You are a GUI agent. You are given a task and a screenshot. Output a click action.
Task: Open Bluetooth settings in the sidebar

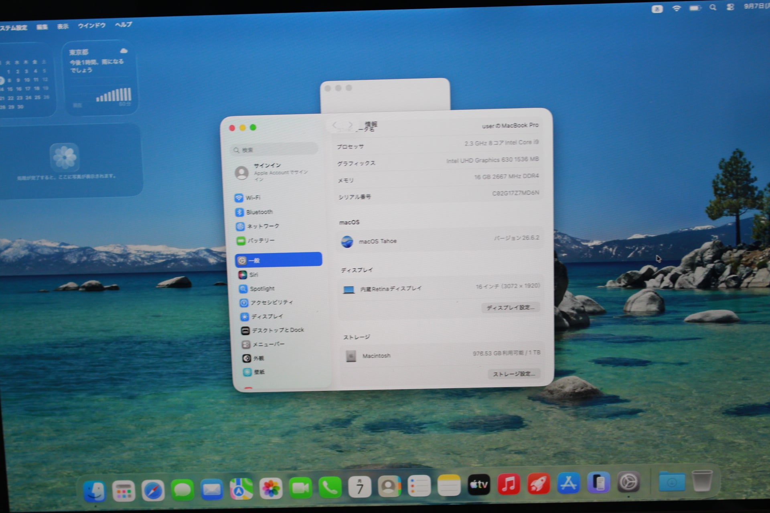[254, 212]
